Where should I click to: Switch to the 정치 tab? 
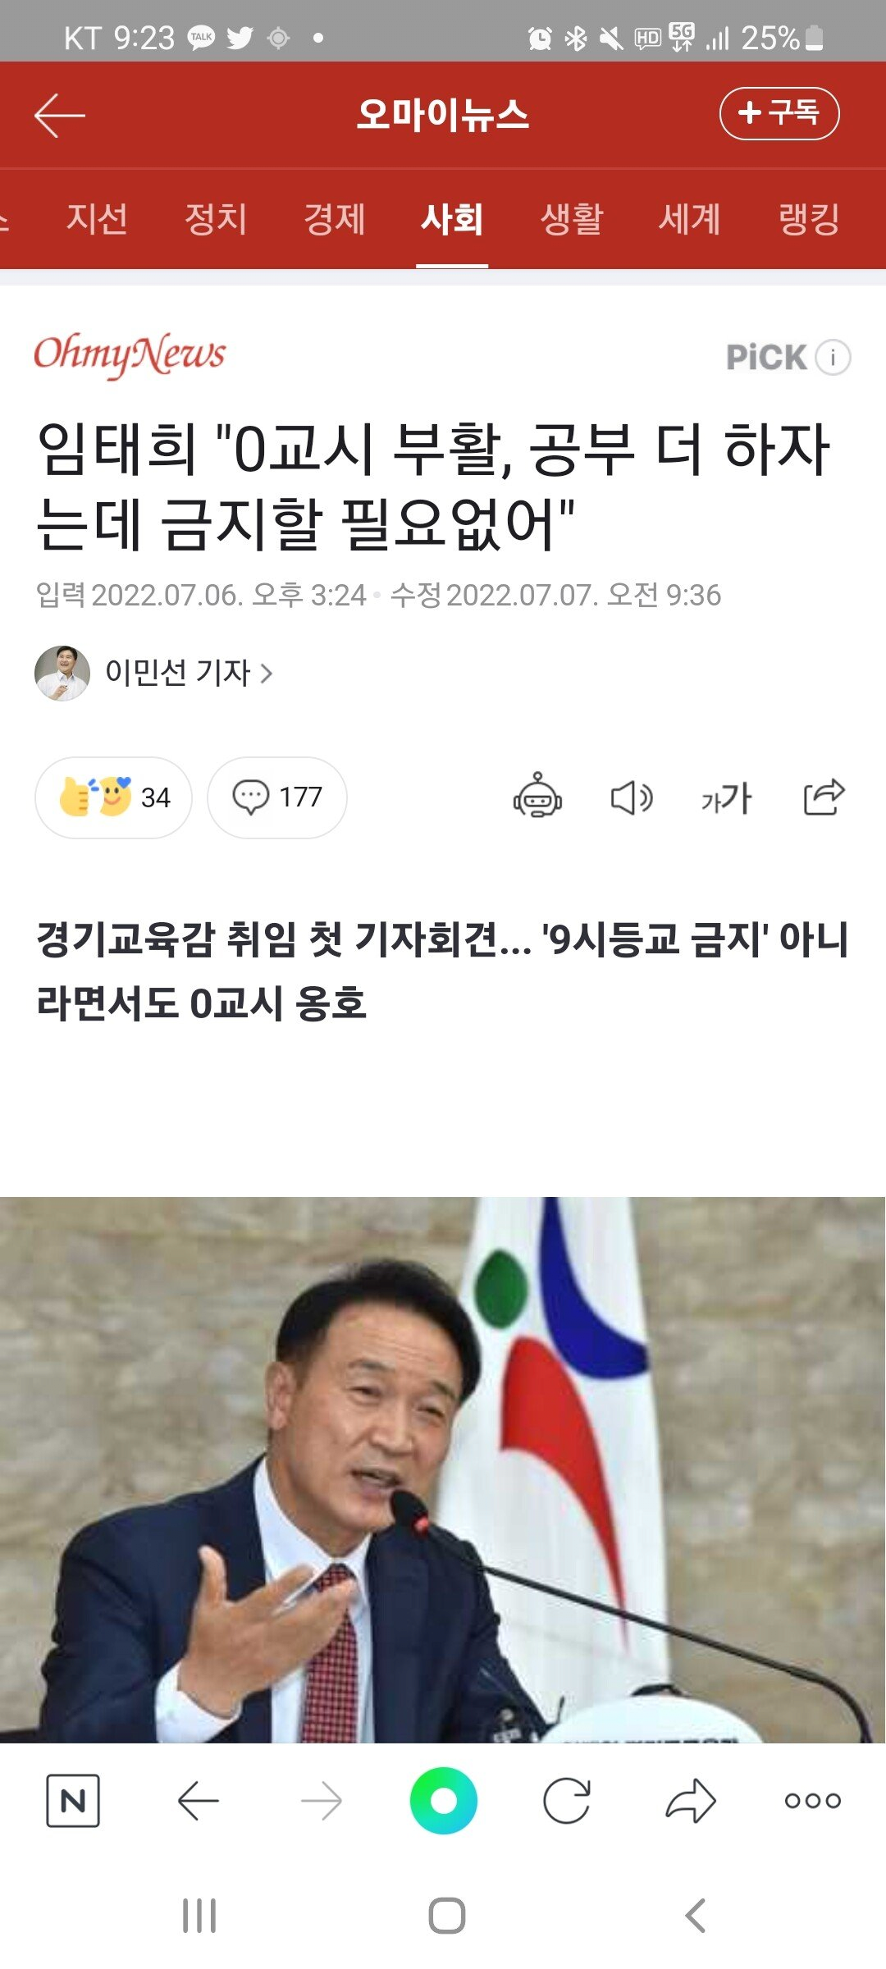point(216,219)
